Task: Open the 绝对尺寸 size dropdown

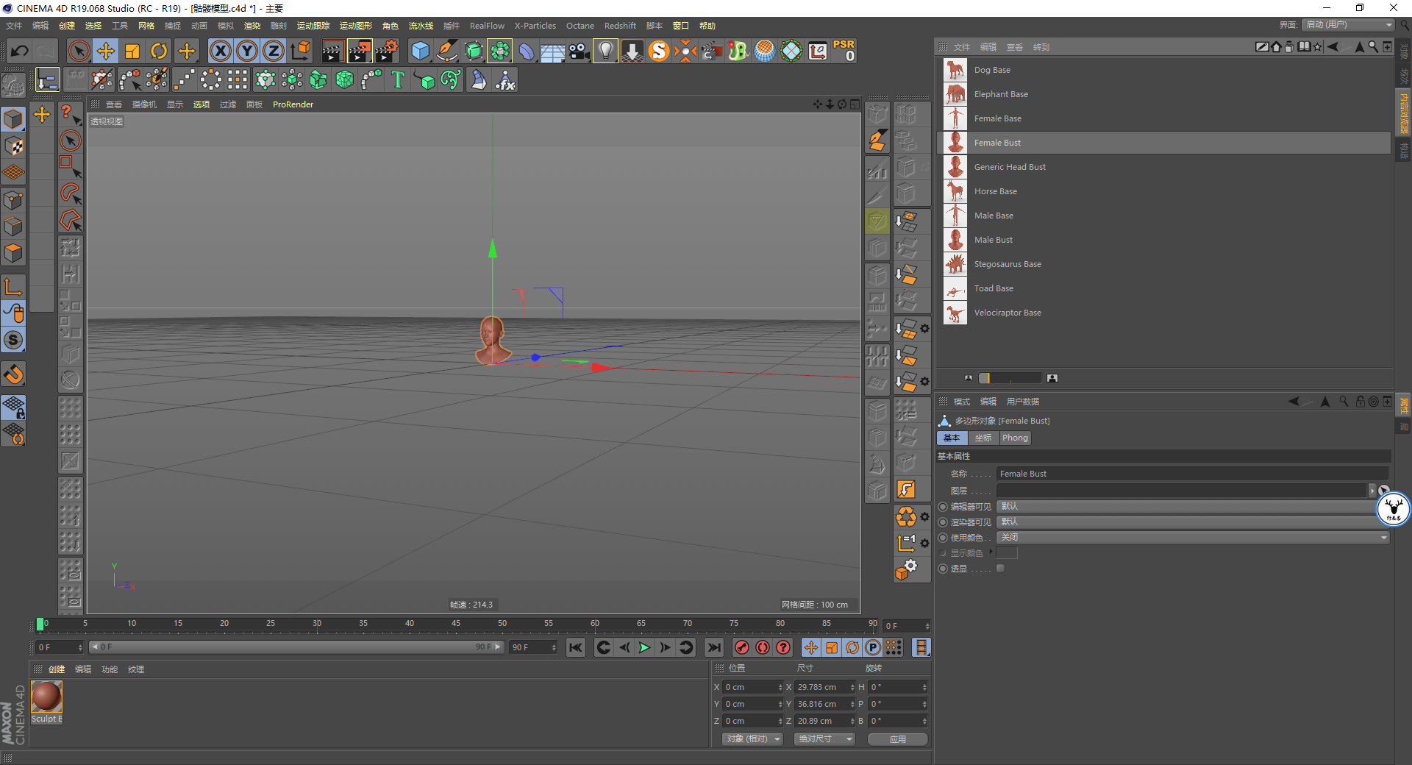Action: coord(824,739)
